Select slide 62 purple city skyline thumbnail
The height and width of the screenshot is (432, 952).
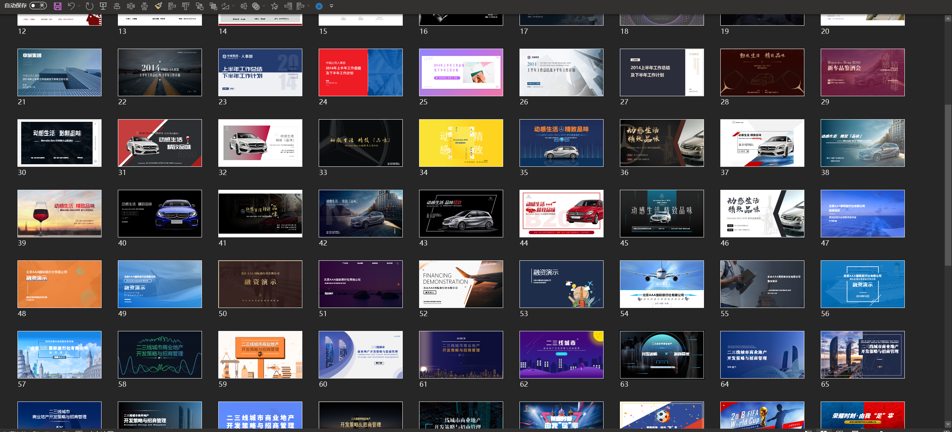pos(562,355)
